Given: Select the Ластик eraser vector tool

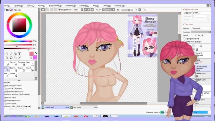Looking at the screenshot, I should [14, 64].
